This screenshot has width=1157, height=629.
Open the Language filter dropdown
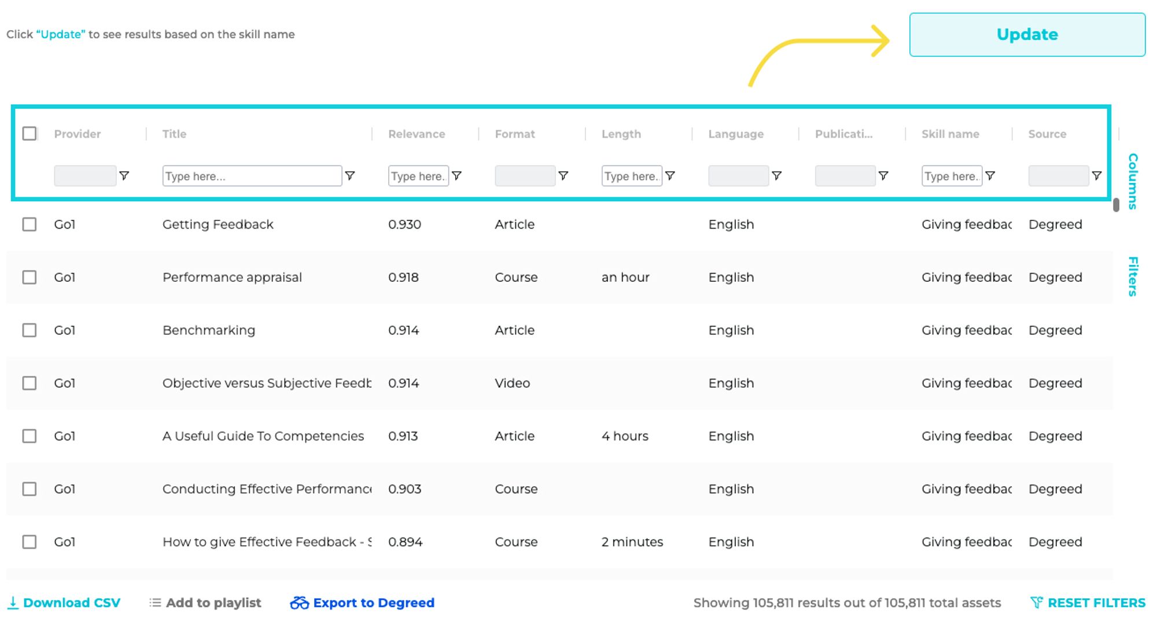pyautogui.click(x=739, y=176)
